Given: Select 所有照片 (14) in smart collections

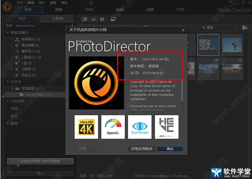Looking at the screenshot, I should 31,39.
